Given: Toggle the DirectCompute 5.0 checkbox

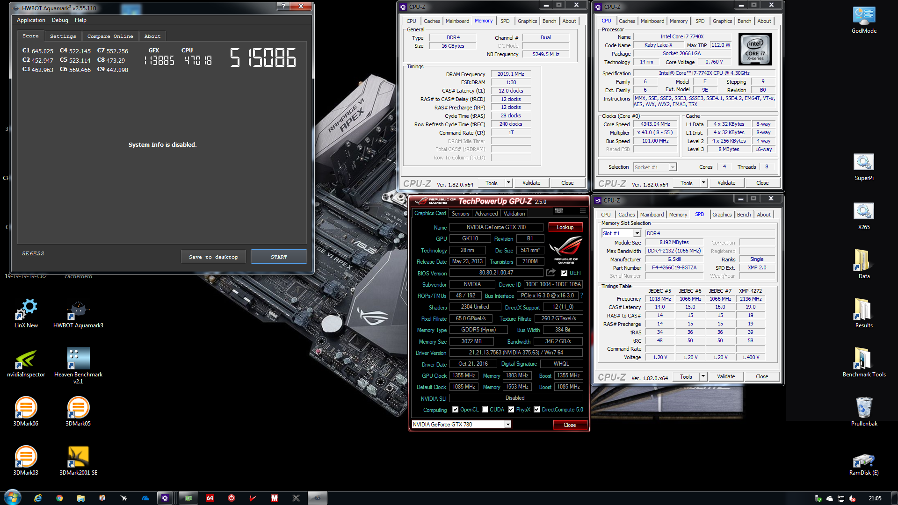Looking at the screenshot, I should pyautogui.click(x=537, y=410).
